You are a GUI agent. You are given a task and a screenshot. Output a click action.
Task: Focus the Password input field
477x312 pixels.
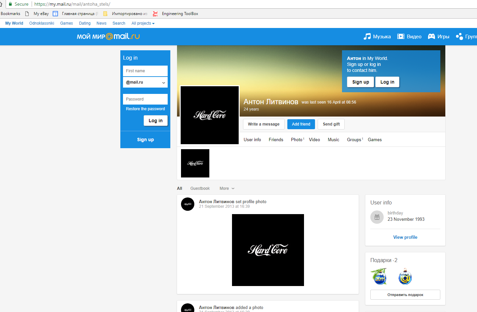coord(145,99)
